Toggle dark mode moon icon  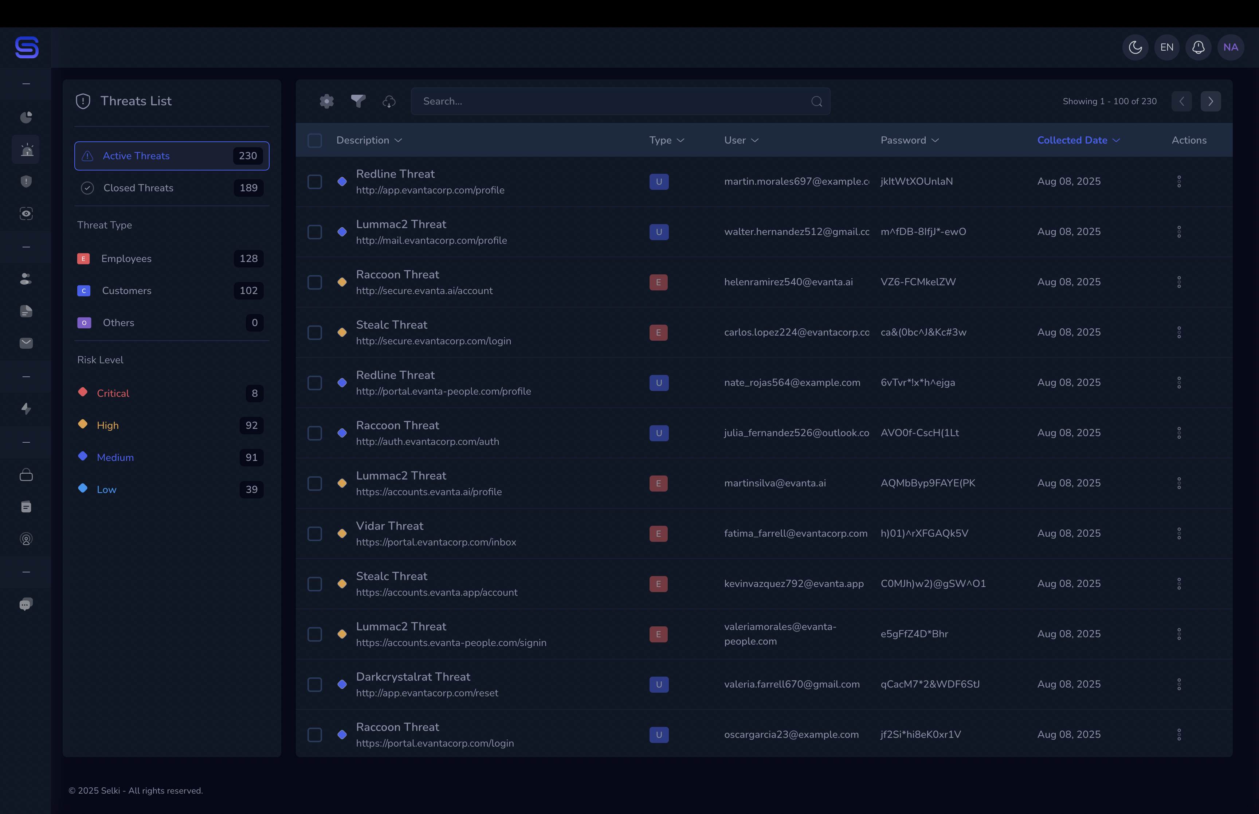pos(1135,48)
